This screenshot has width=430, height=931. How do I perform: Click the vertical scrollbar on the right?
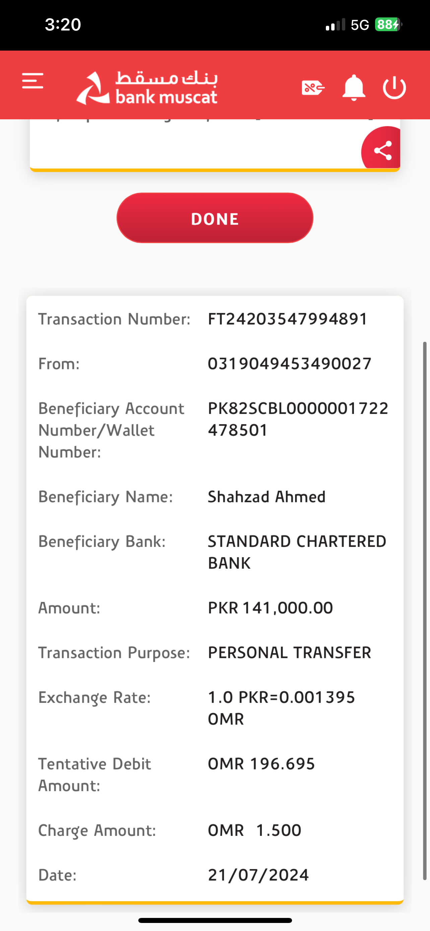click(x=425, y=611)
